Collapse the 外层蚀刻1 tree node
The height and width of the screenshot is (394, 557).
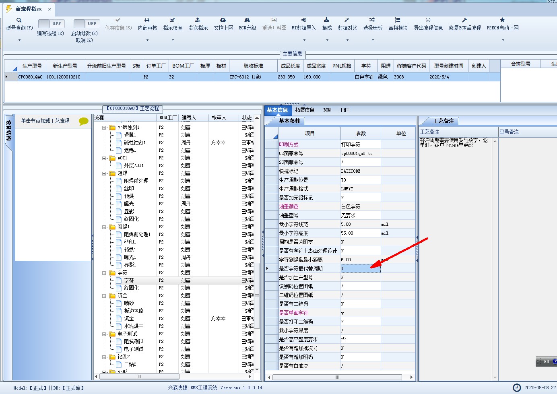click(105, 128)
